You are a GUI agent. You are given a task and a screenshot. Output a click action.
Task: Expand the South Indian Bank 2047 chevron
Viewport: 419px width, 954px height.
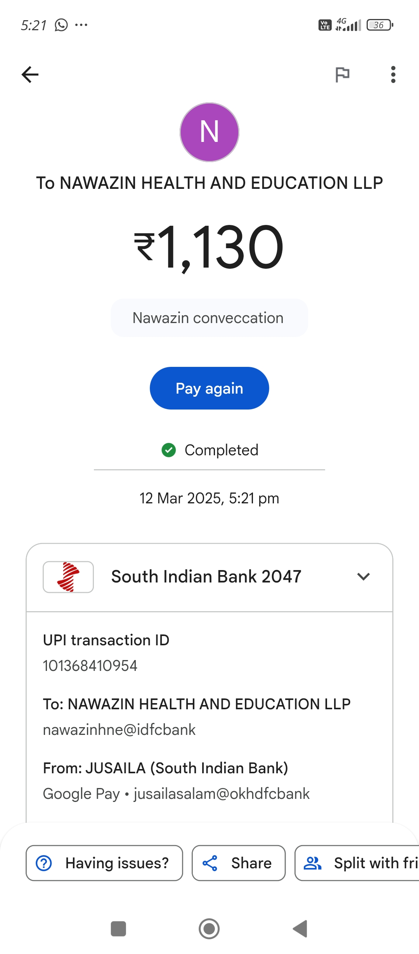363,577
